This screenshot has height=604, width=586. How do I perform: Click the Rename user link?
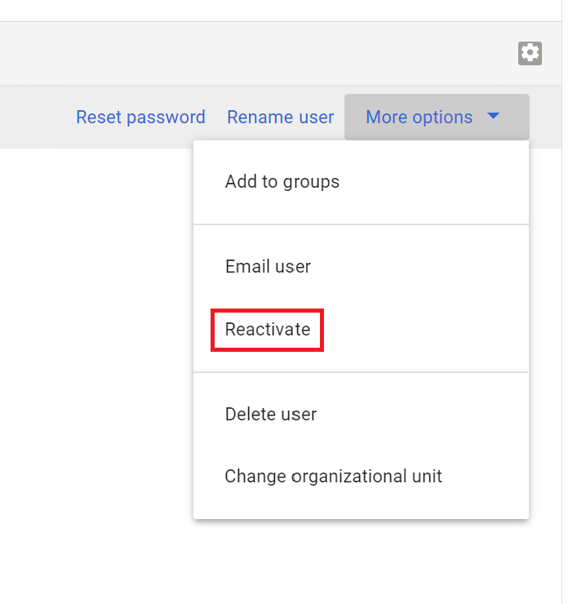pos(281,117)
